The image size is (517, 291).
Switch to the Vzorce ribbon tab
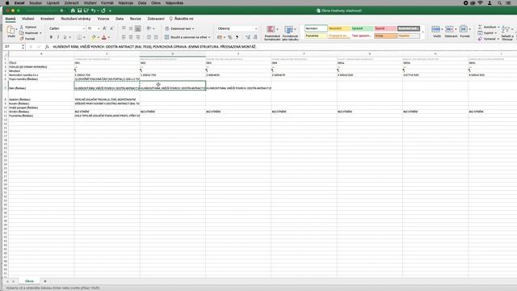[x=103, y=19]
